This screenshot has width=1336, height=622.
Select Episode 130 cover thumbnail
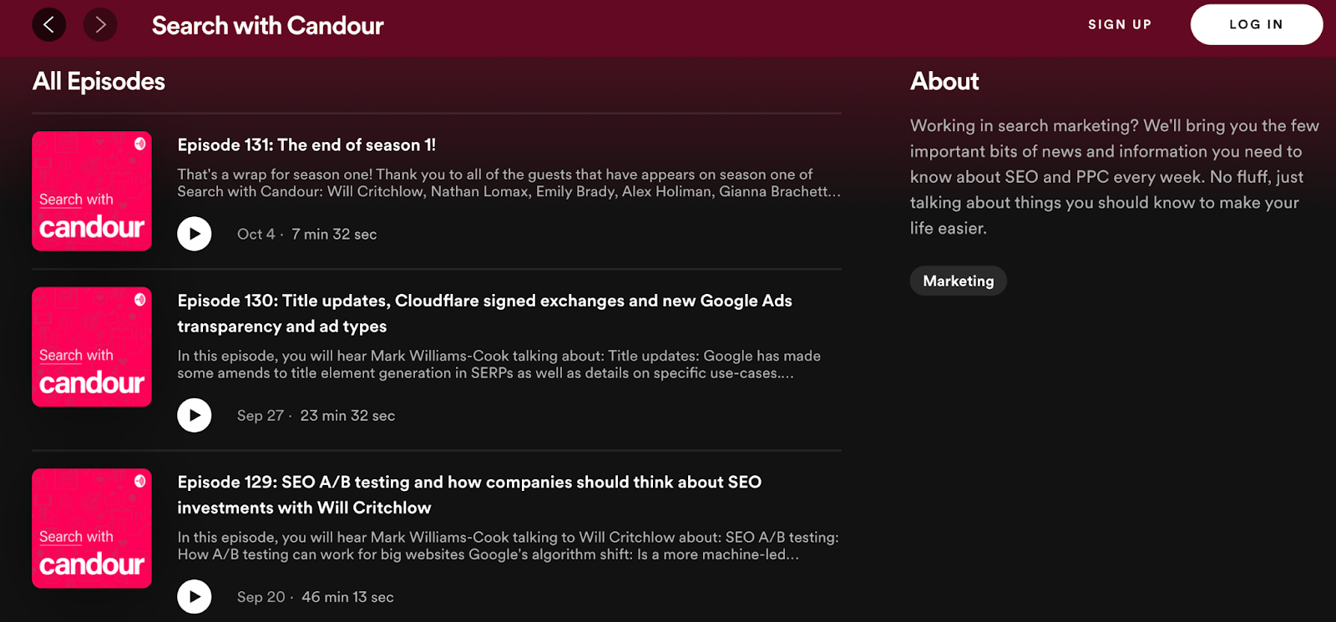tap(92, 347)
